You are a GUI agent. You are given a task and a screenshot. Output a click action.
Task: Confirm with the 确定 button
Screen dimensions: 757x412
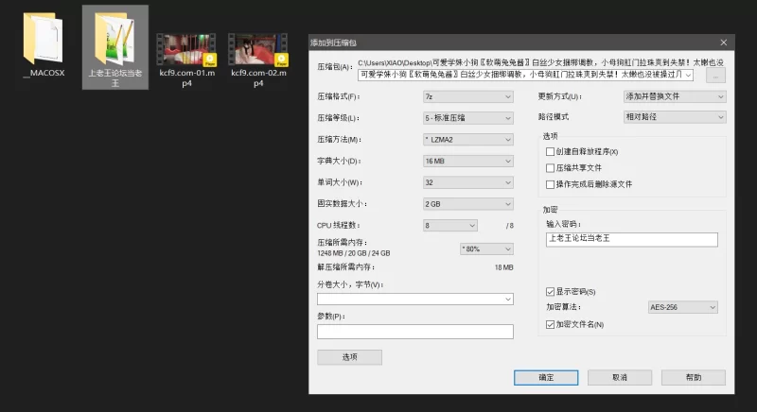pos(546,378)
